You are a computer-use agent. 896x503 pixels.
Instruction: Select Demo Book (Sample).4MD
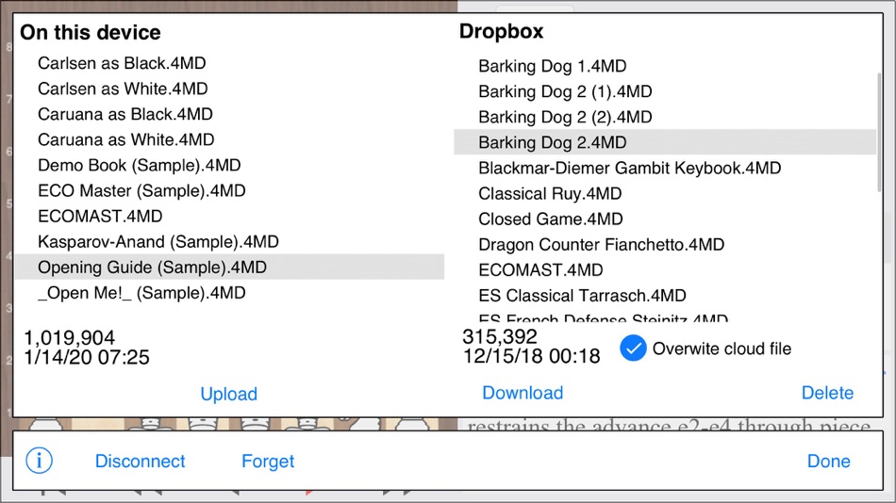point(230,165)
